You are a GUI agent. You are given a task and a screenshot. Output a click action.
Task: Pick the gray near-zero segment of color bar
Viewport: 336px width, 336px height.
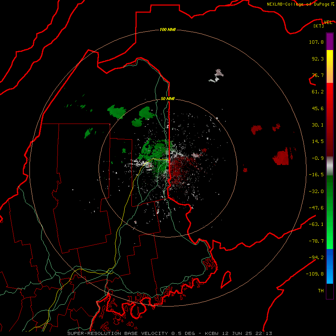point(330,166)
